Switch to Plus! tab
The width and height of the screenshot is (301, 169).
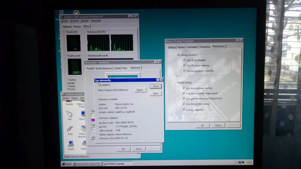(125, 68)
